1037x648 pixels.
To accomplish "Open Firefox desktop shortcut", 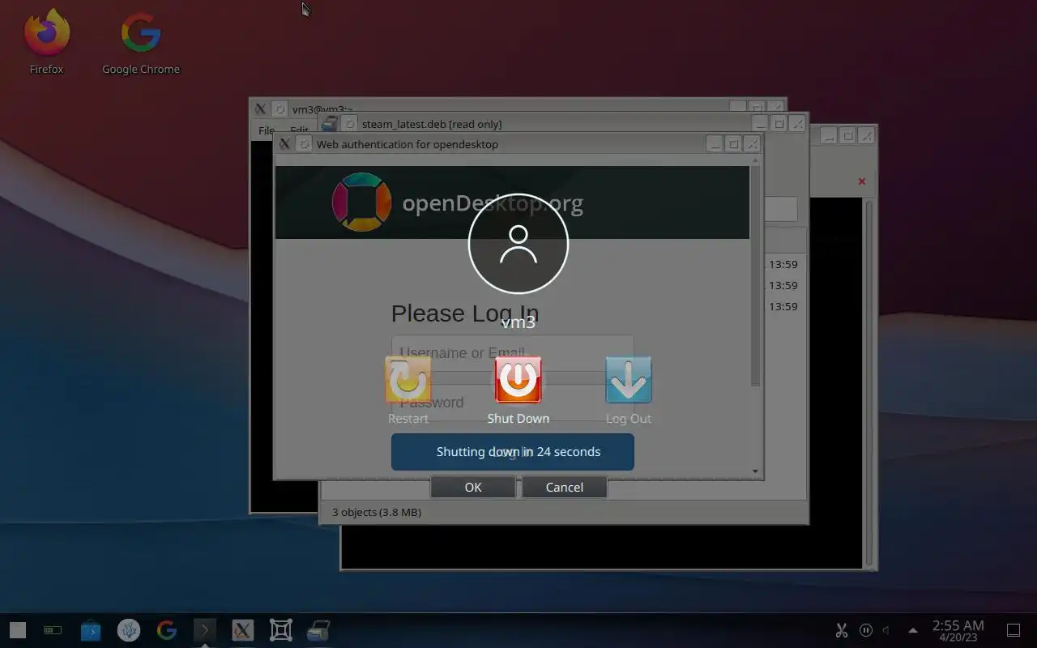I will pyautogui.click(x=47, y=42).
